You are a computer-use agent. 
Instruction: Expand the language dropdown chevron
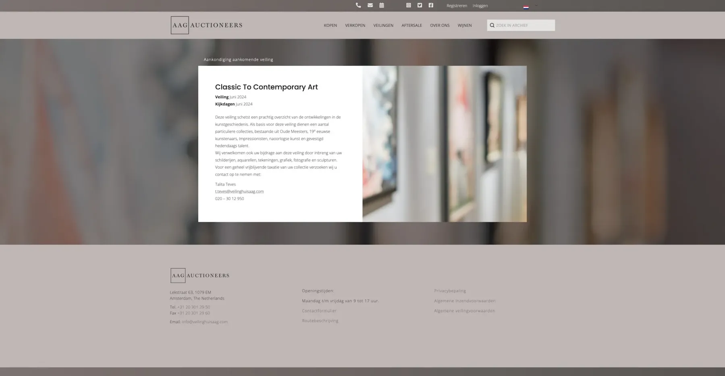[536, 6]
